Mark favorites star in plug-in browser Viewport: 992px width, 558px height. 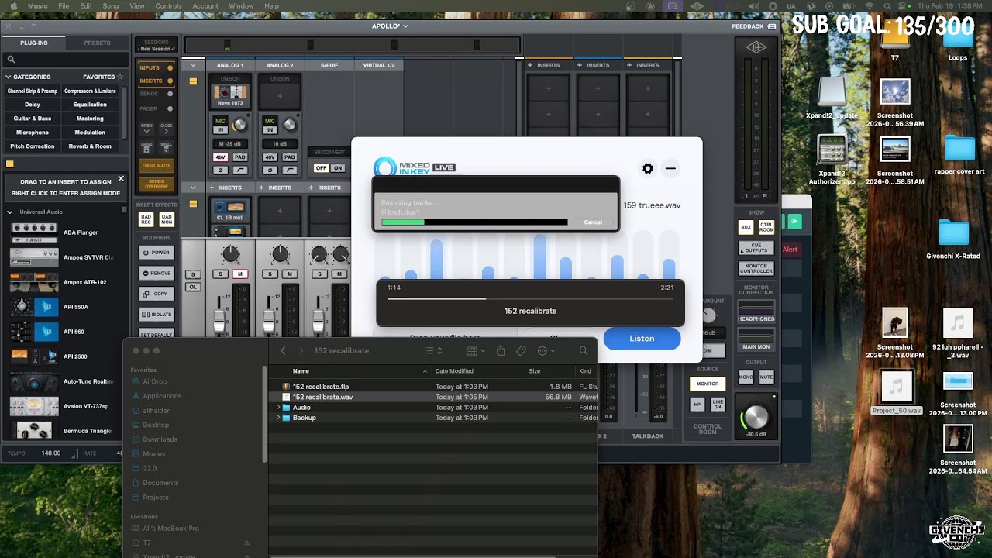[120, 77]
